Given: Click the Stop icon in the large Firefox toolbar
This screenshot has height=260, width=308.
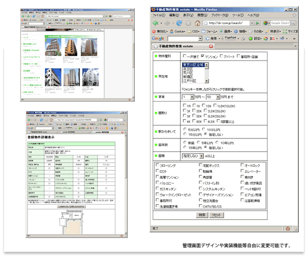Looking at the screenshot, I should pos(189,23).
